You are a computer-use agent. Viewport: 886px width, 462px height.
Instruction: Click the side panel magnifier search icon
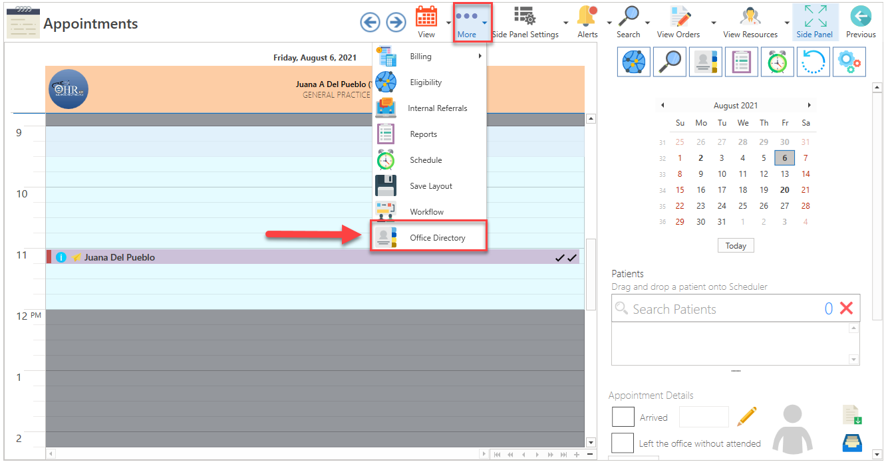[669, 62]
